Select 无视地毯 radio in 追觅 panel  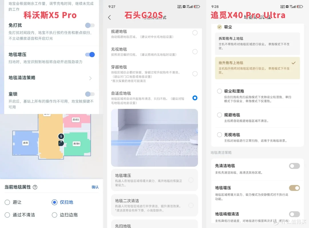219,135
